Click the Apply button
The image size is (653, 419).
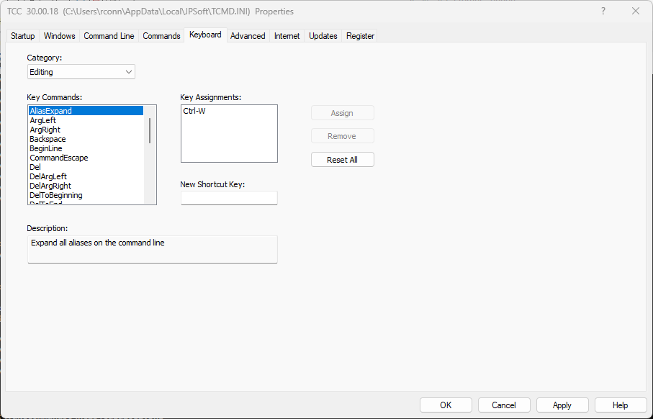pos(562,405)
